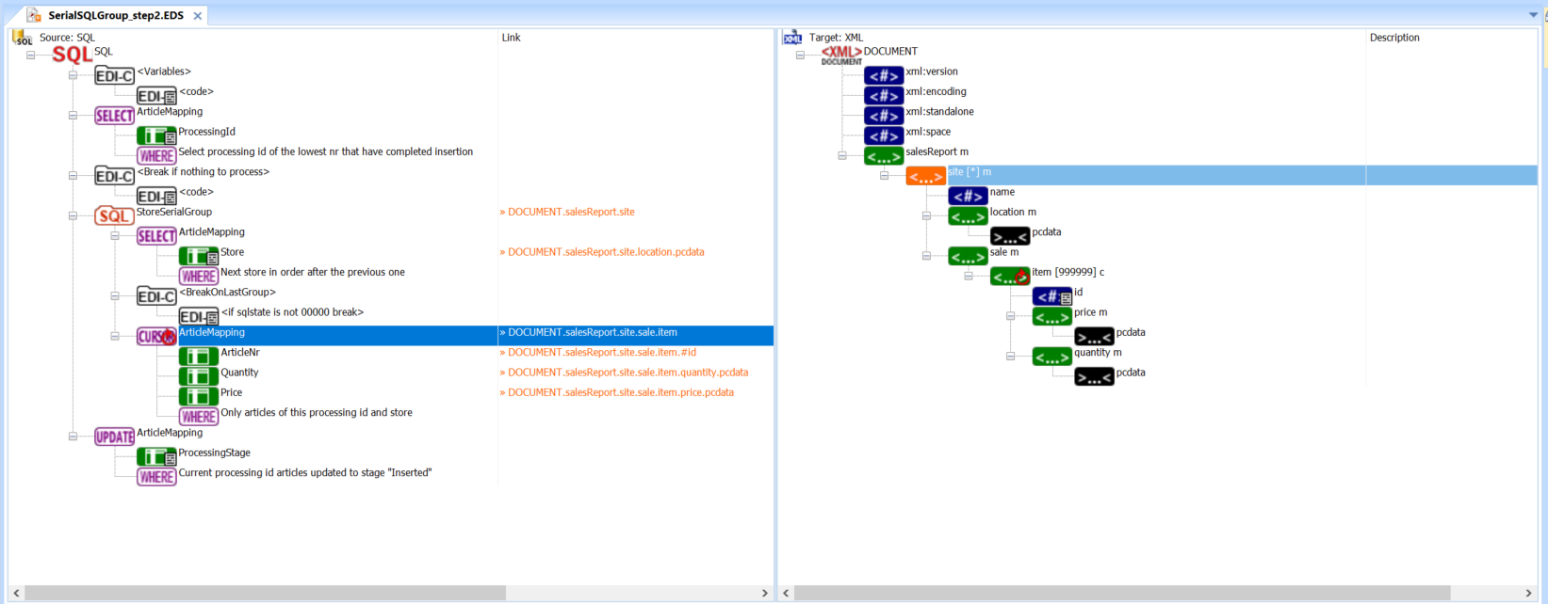Collapse the salesReport node in target tree
The height and width of the screenshot is (604, 1548).
tap(842, 155)
